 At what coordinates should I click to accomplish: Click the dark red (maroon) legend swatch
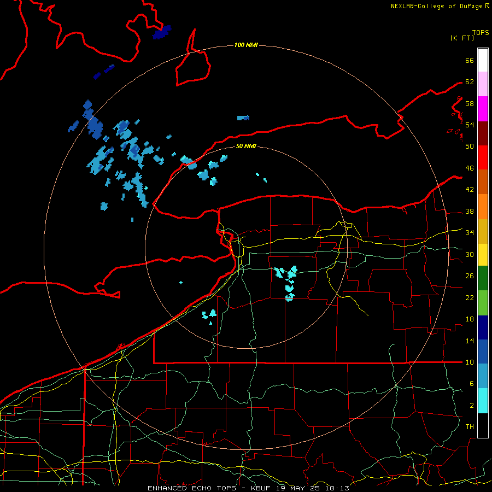click(483, 133)
